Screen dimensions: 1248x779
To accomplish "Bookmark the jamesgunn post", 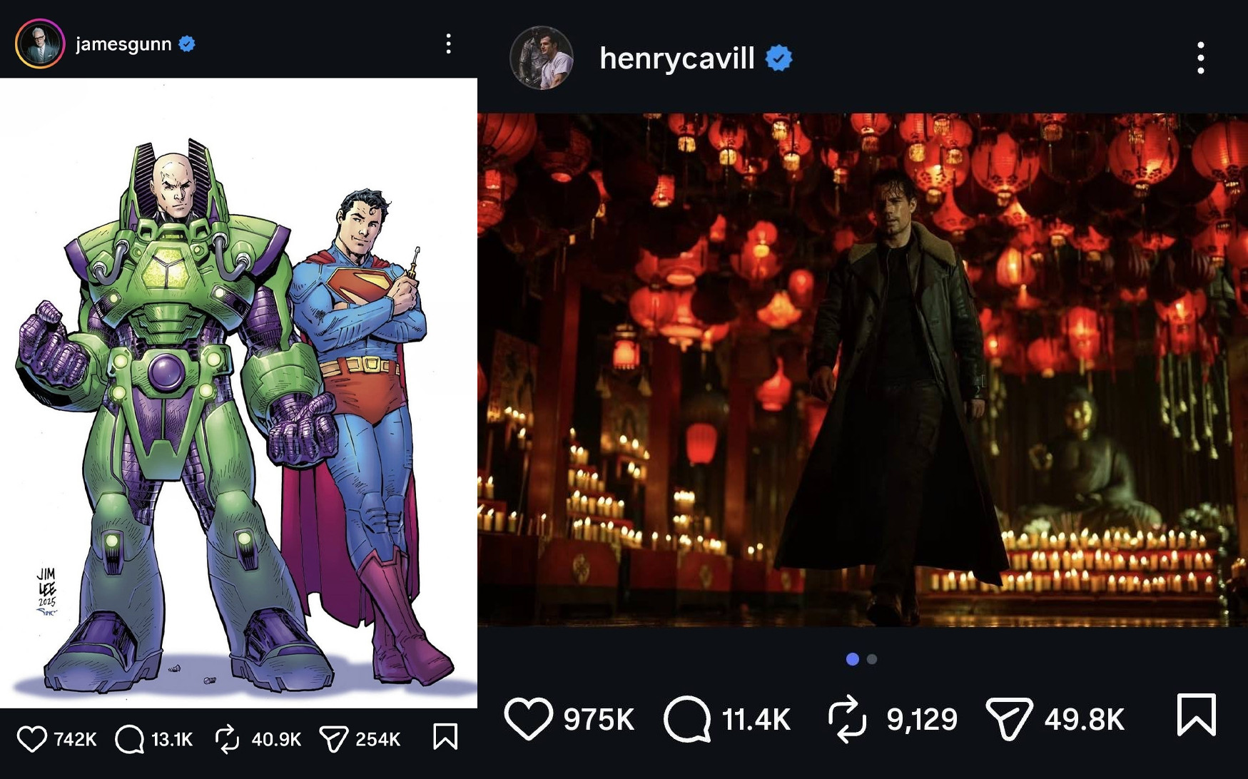I will point(445,737).
